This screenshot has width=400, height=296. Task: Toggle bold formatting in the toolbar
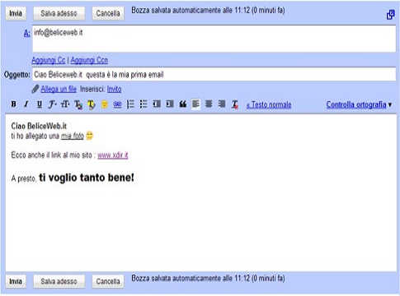pyautogui.click(x=13, y=104)
